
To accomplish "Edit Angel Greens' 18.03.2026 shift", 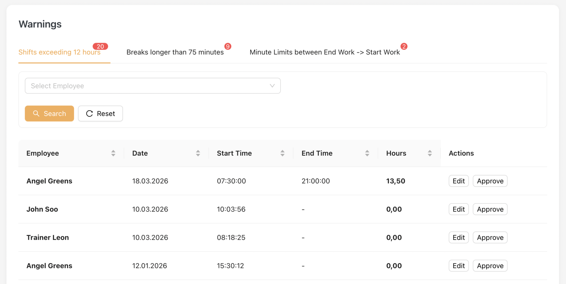I will (459, 181).
